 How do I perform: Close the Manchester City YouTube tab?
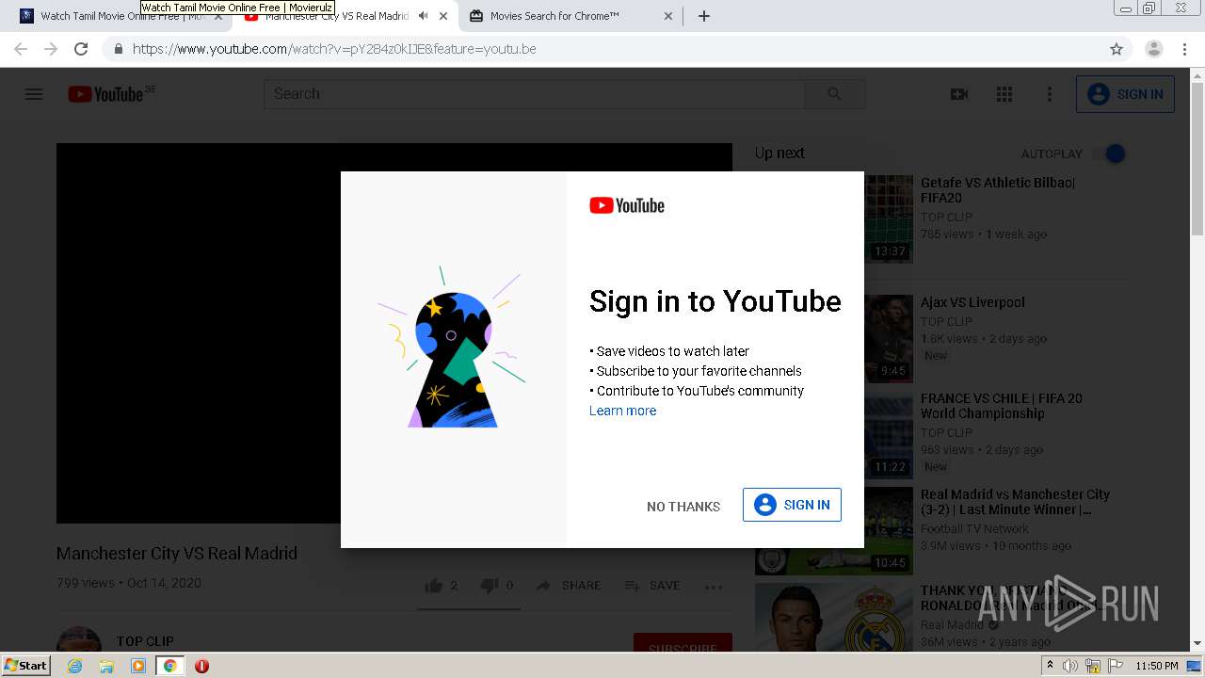(x=443, y=16)
